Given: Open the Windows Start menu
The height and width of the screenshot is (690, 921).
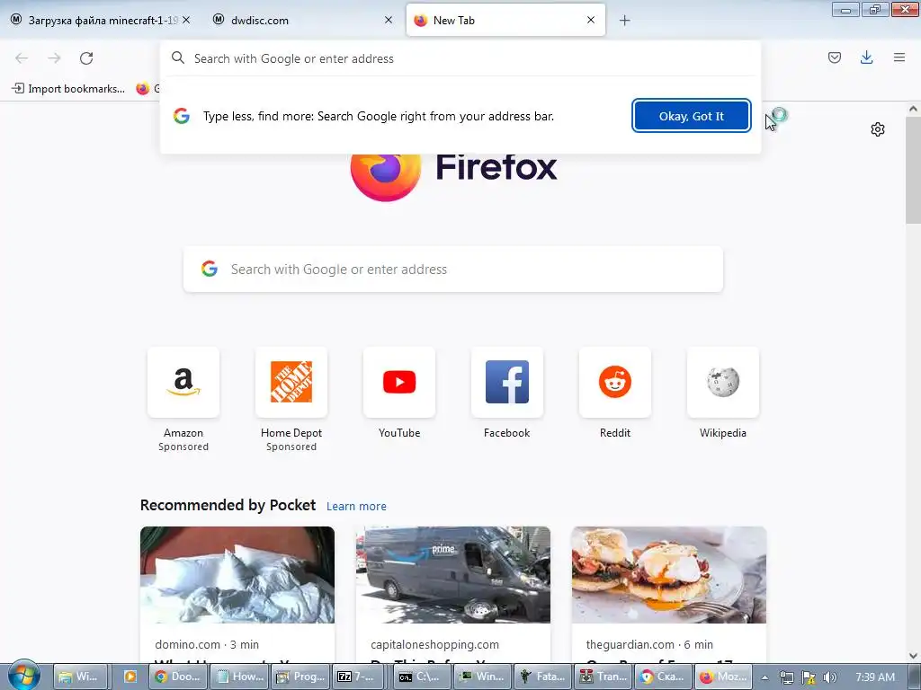Looking at the screenshot, I should click(24, 676).
